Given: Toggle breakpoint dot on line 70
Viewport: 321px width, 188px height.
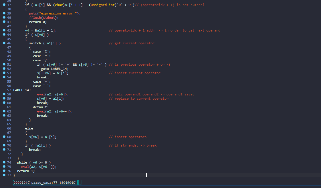Looking at the screenshot, I should [4, 145].
